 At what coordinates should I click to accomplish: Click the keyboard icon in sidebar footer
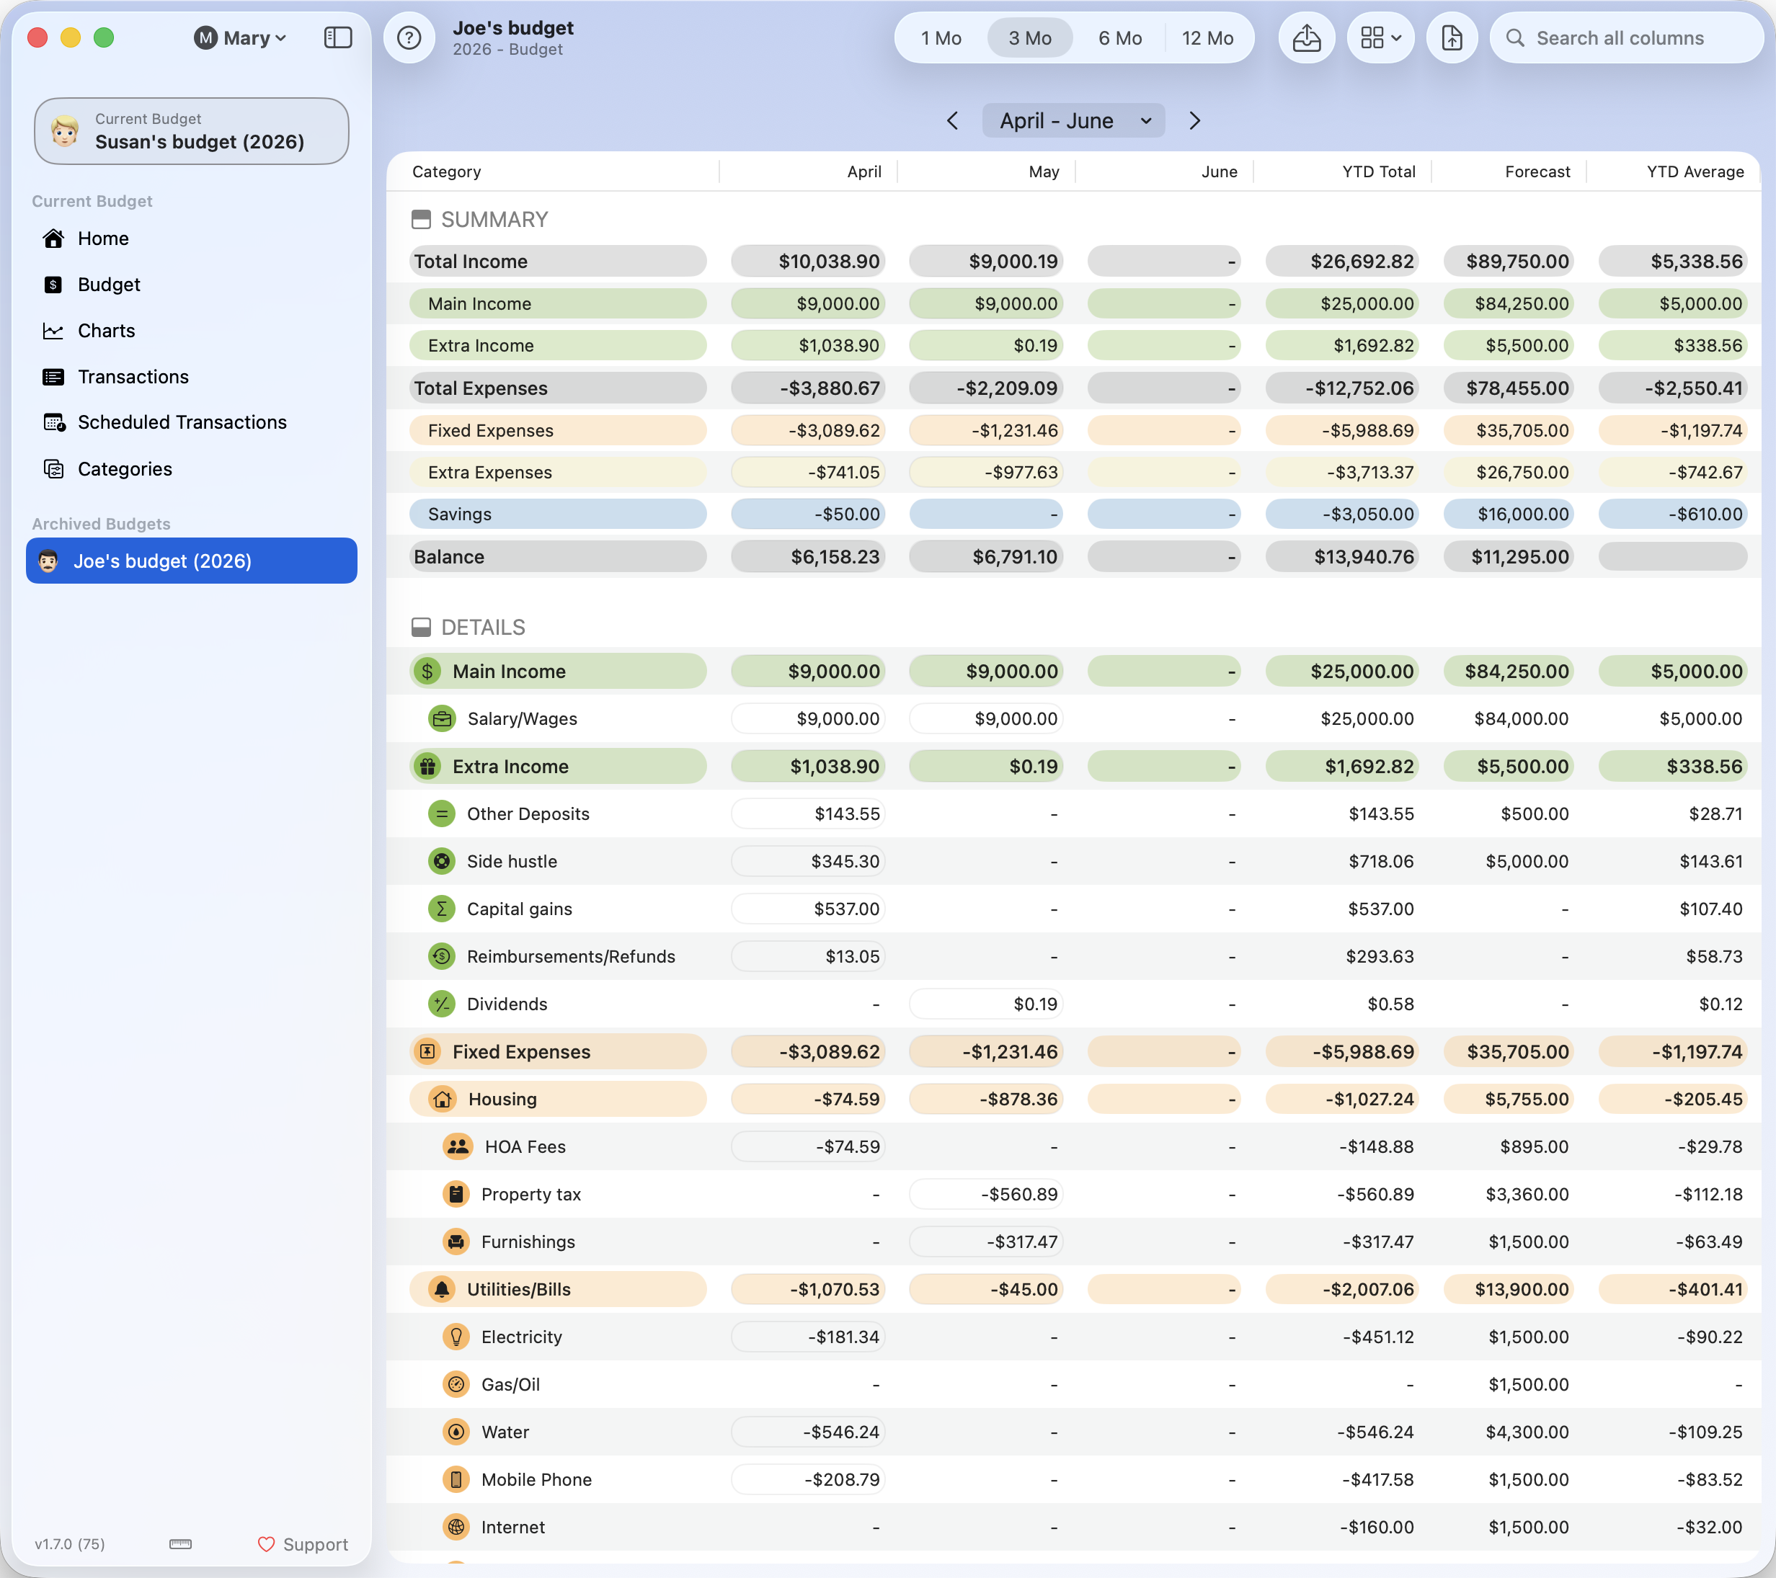pos(181,1543)
